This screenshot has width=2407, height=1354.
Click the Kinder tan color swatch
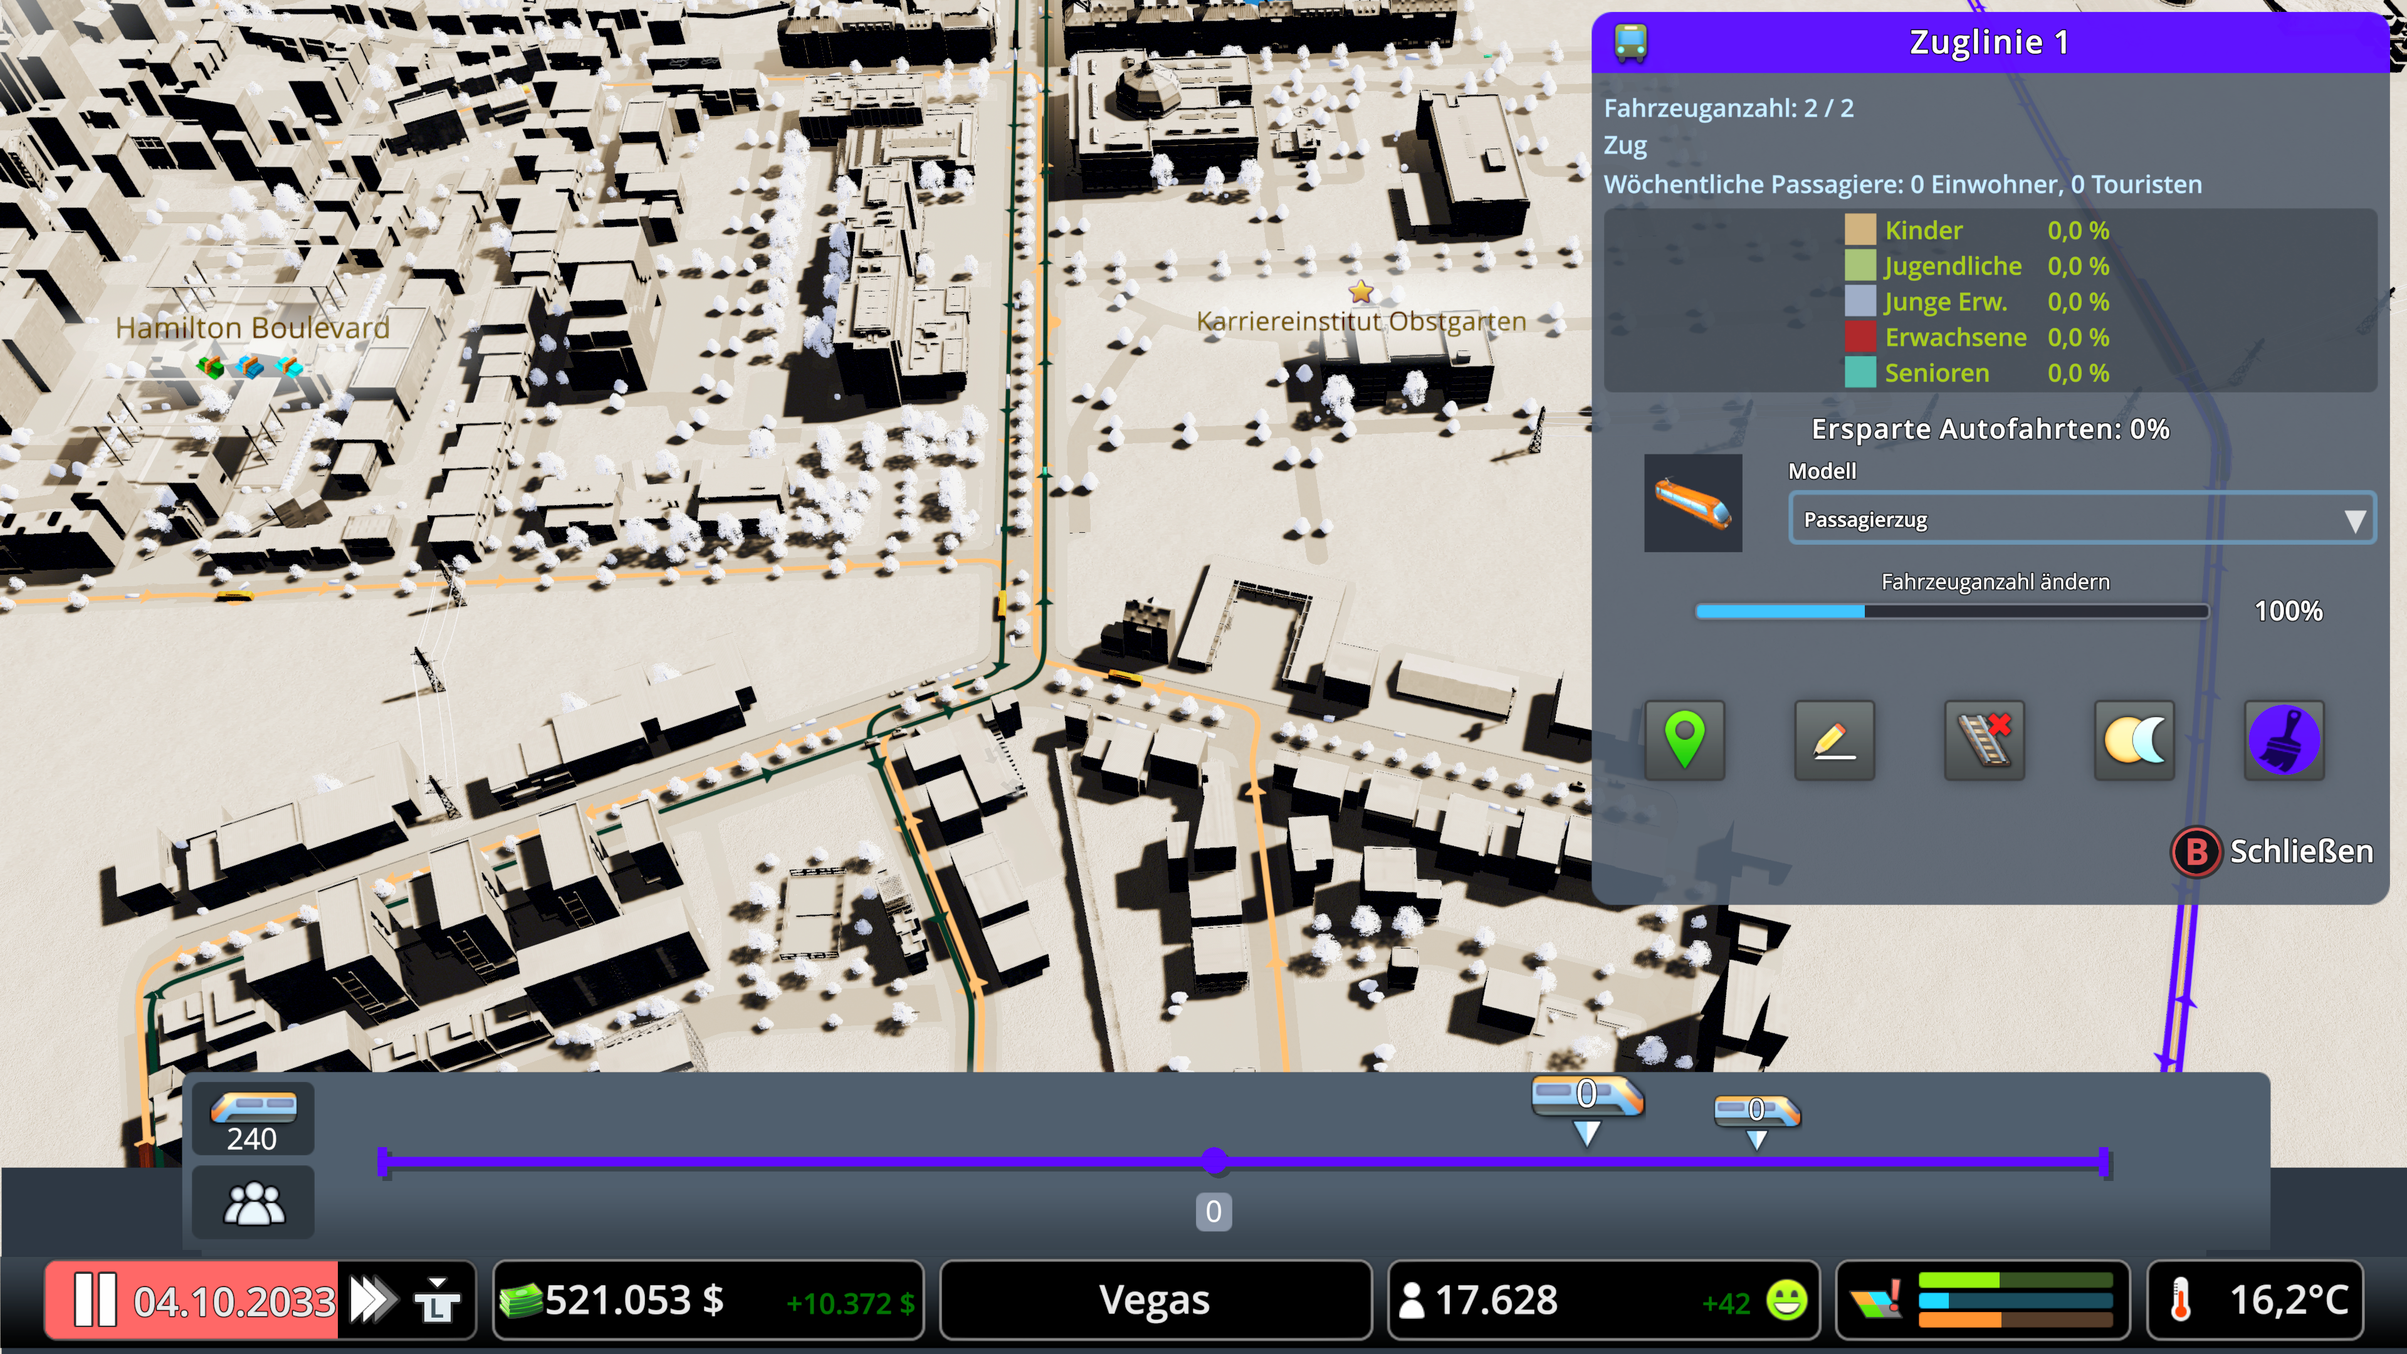1859,230
